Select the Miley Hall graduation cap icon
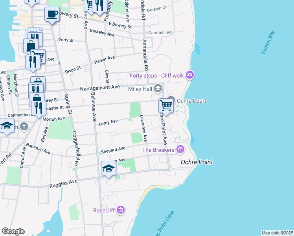 click(x=158, y=88)
